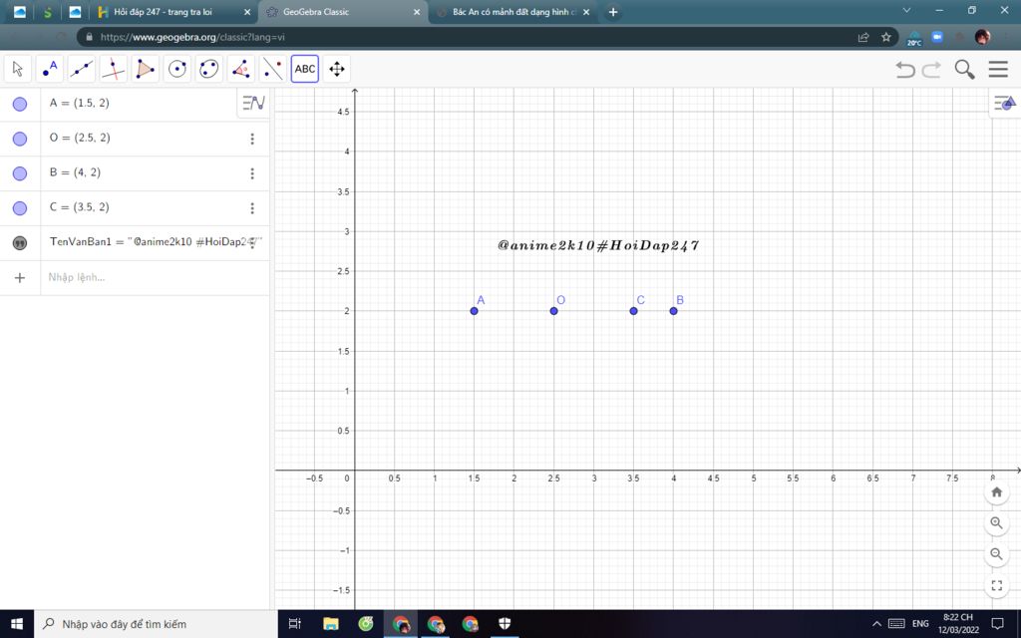Click the Windows taskbar search box
Screen dimensions: 1021x638
coord(155,624)
